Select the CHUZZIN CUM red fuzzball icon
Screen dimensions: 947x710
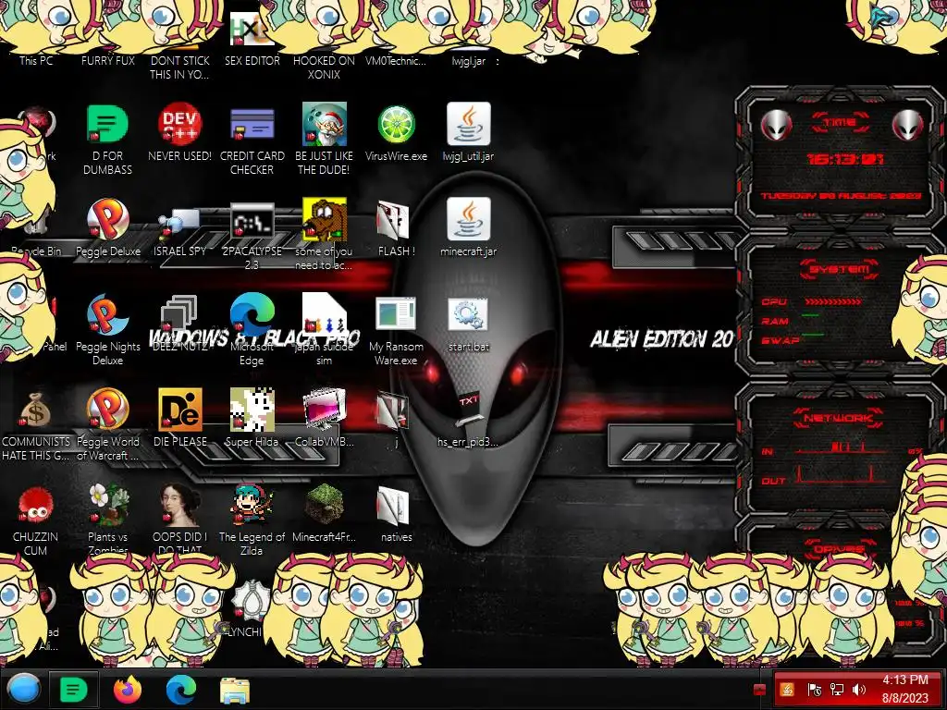(x=35, y=506)
